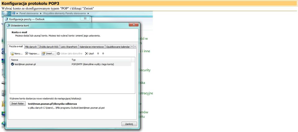Move account up with the up arrow
The width and height of the screenshot is (298, 132).
click(x=98, y=54)
